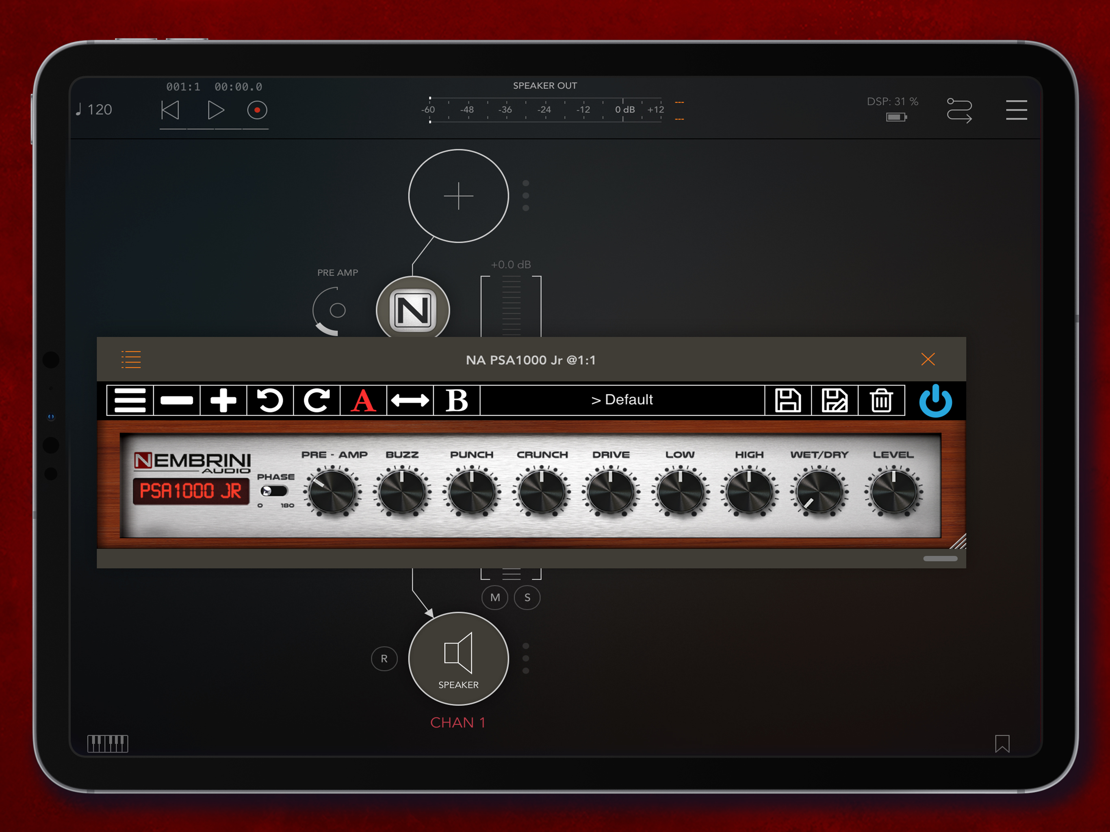Delete preset using the trash icon

tap(881, 401)
